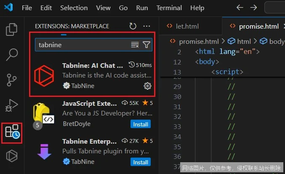Viewport: 285px width, 174px height.
Task: Click the let.html tab file icon
Action: 169,26
